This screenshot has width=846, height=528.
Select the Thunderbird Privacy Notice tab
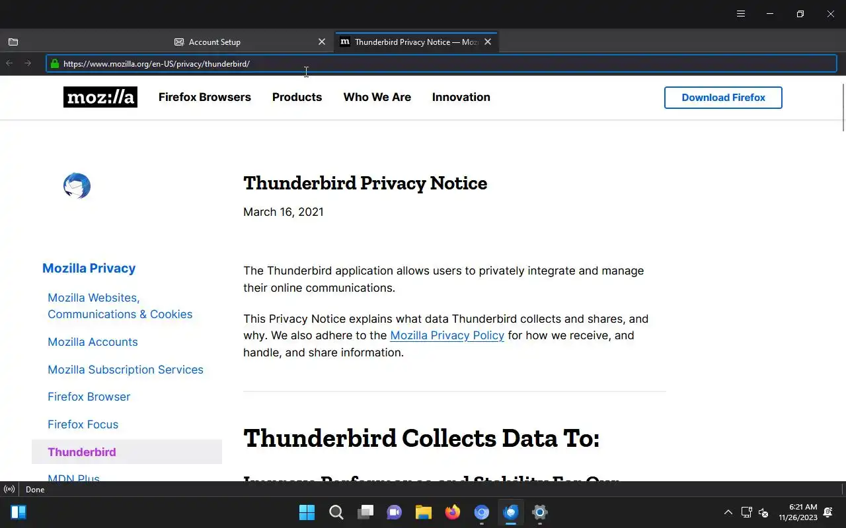point(416,42)
